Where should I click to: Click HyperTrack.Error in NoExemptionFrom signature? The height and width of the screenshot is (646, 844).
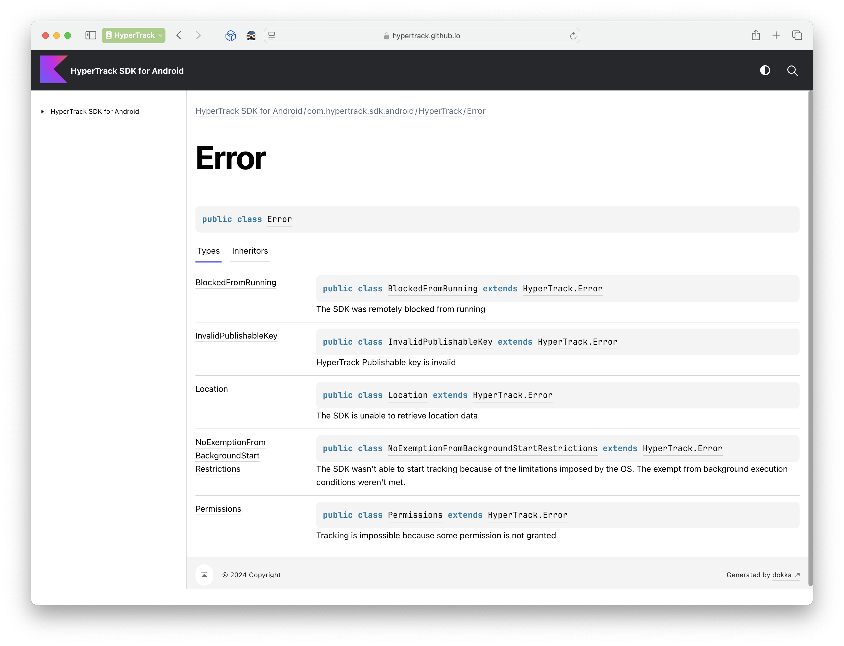coord(682,449)
